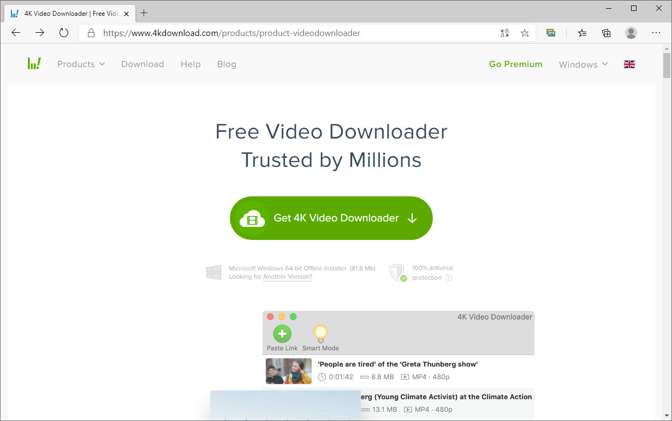
Task: Click the green Paste Link plus icon
Action: 282,334
